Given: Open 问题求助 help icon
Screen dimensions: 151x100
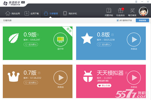Looking at the screenshot, I should [x=109, y=12].
